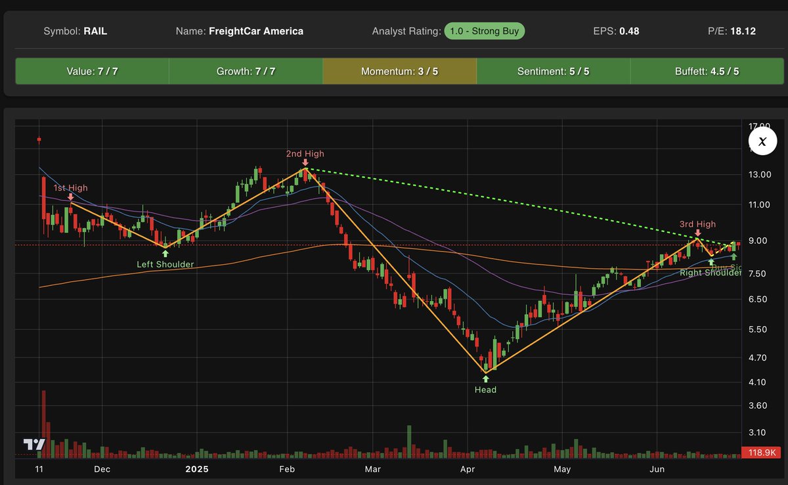The image size is (788, 485).
Task: Click the Sentiment 5/5 score bar
Action: (x=553, y=71)
